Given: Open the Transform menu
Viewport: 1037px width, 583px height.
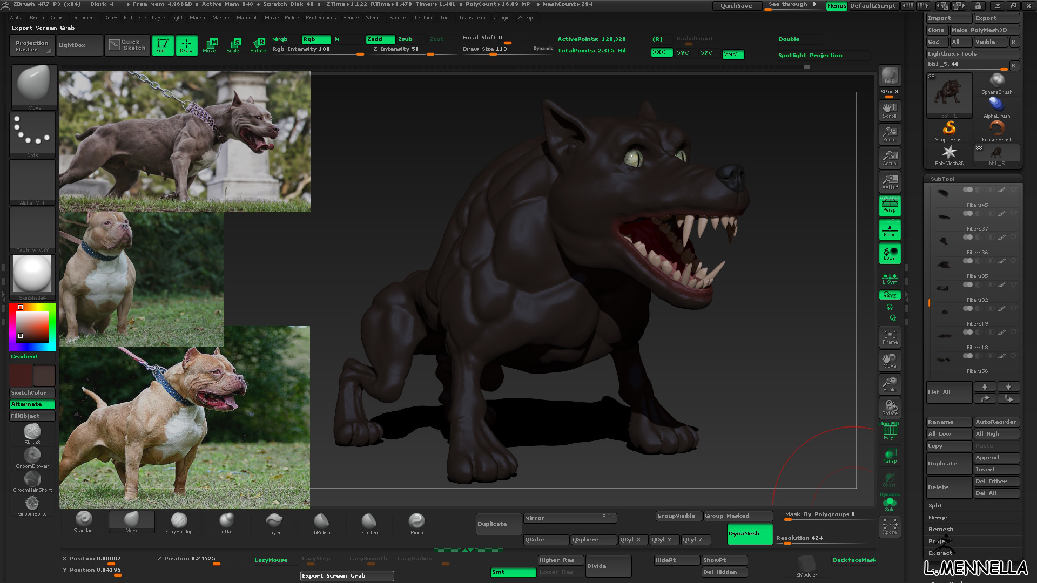Looking at the screenshot, I should (472, 18).
